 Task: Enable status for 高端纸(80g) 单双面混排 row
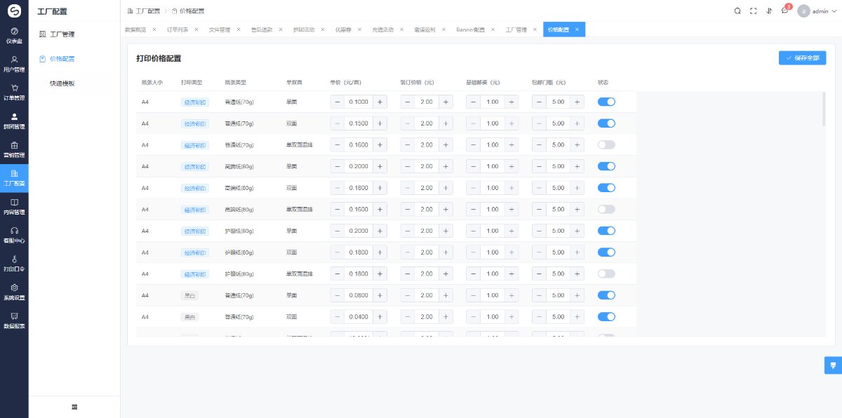point(606,209)
